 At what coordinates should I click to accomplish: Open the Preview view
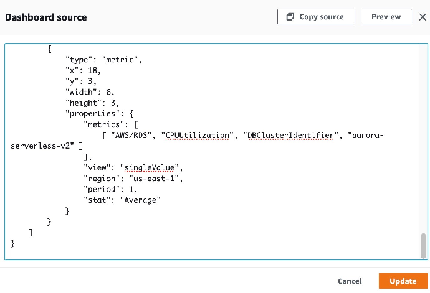(386, 17)
